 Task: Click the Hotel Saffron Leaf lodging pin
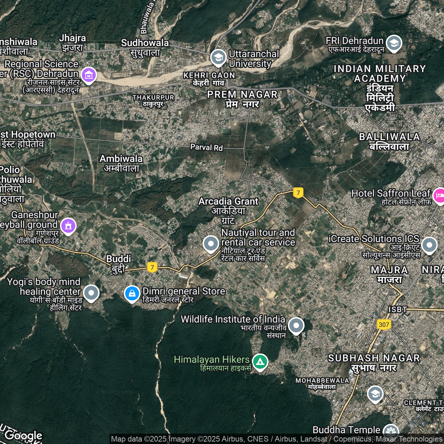click(x=439, y=196)
